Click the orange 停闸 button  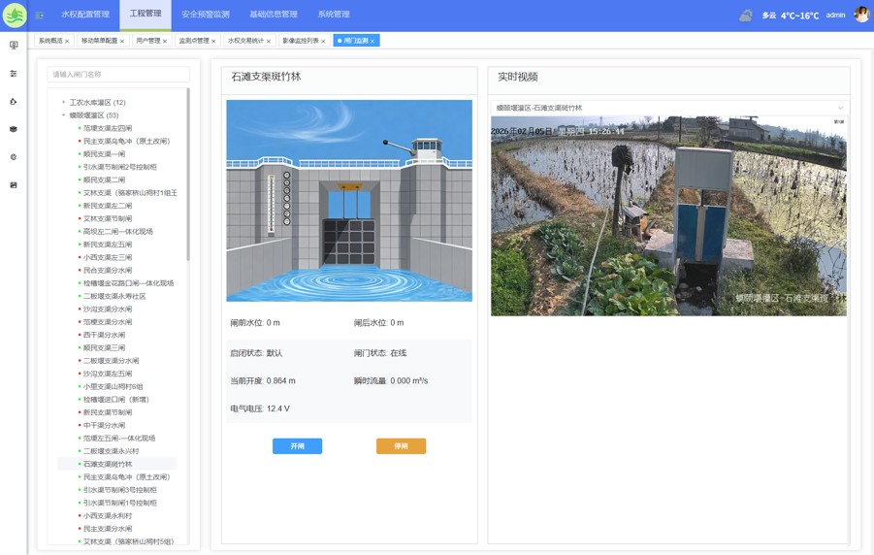(x=401, y=446)
